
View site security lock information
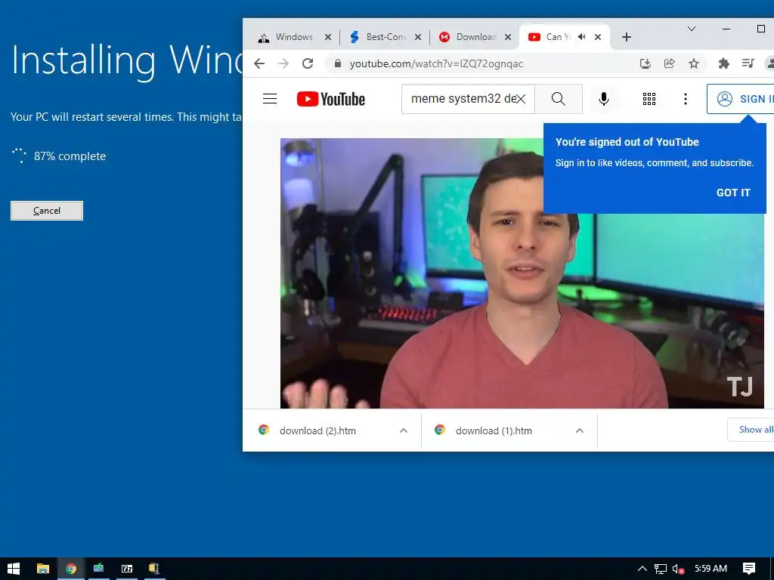[x=338, y=63]
